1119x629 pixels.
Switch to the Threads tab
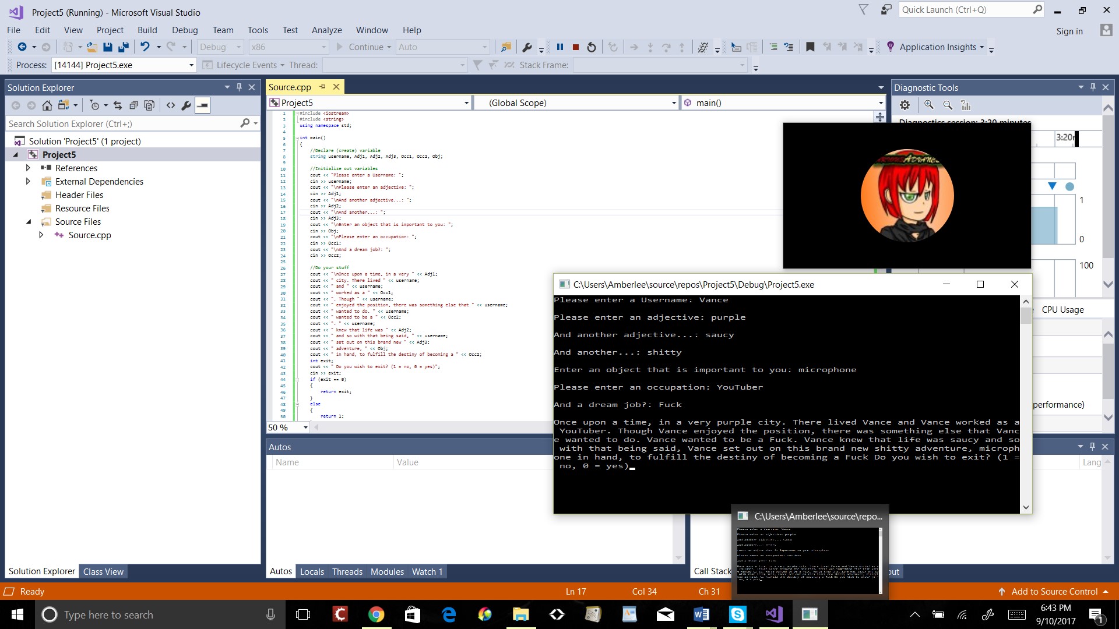pos(347,572)
